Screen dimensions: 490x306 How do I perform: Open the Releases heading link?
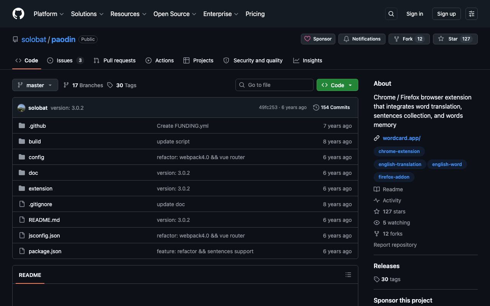tap(387, 266)
